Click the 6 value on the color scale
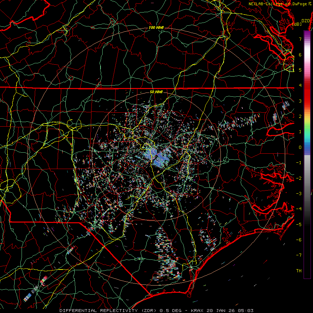The width and height of the screenshot is (313, 313). click(300, 55)
